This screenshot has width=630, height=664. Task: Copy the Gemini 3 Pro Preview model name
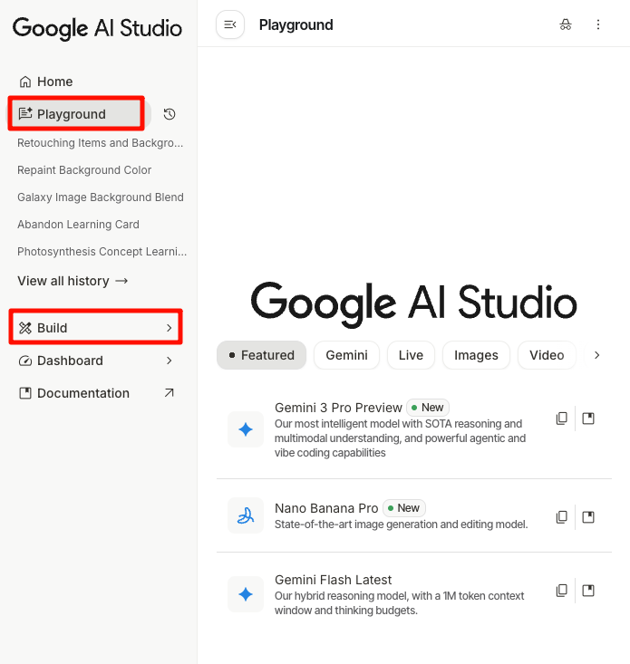[x=562, y=419]
